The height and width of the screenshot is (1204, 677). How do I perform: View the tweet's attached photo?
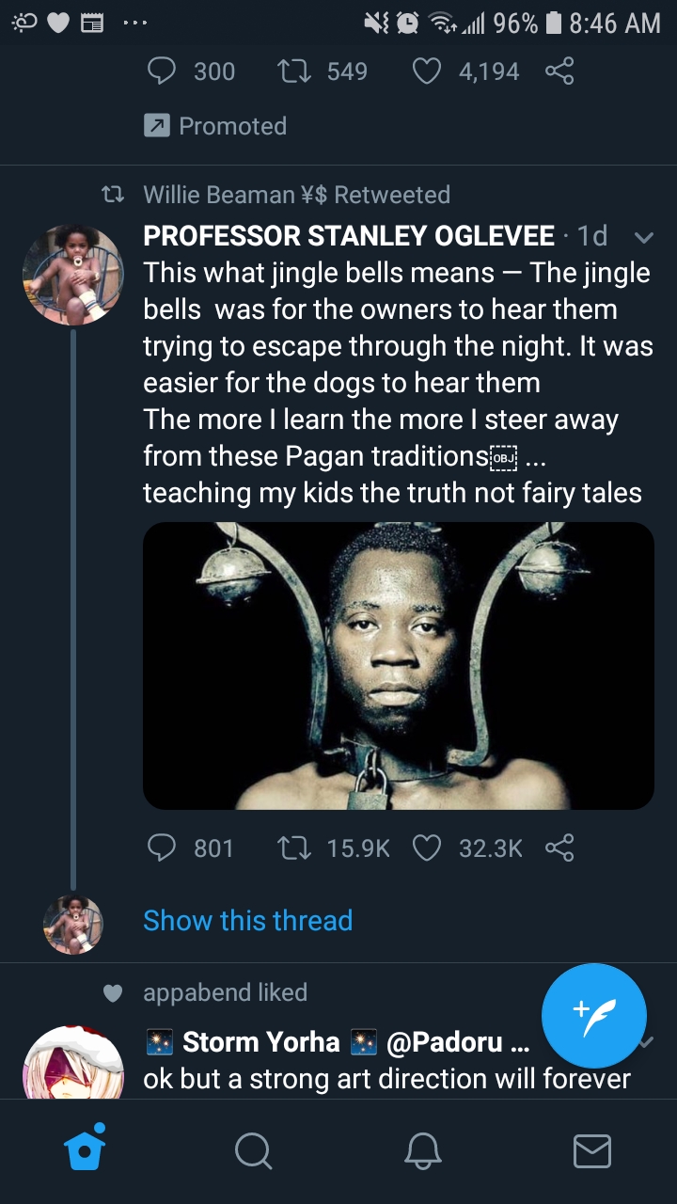(x=399, y=666)
